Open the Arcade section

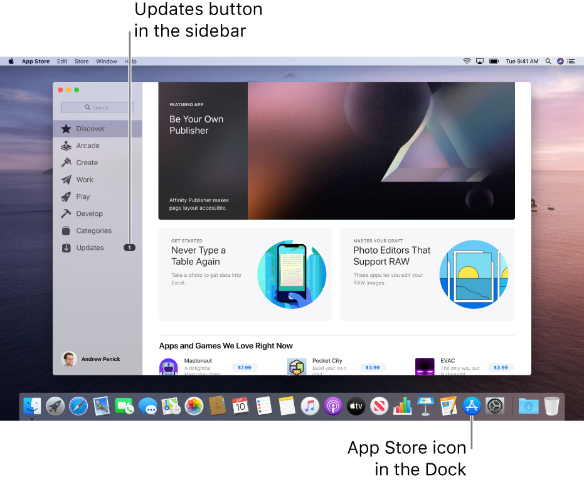point(97,146)
